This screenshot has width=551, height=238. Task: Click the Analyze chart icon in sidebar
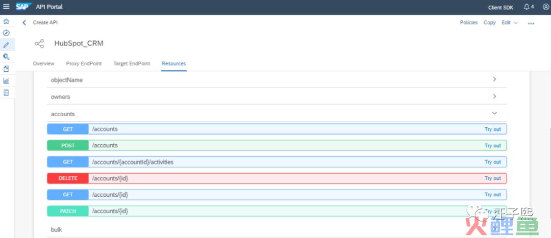(x=6, y=81)
